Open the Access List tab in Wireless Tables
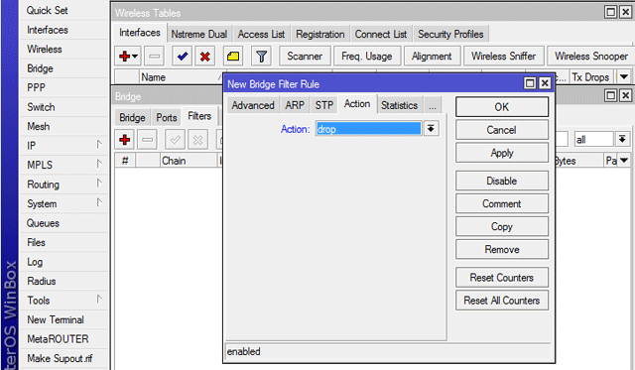The image size is (635, 370). coord(261,34)
